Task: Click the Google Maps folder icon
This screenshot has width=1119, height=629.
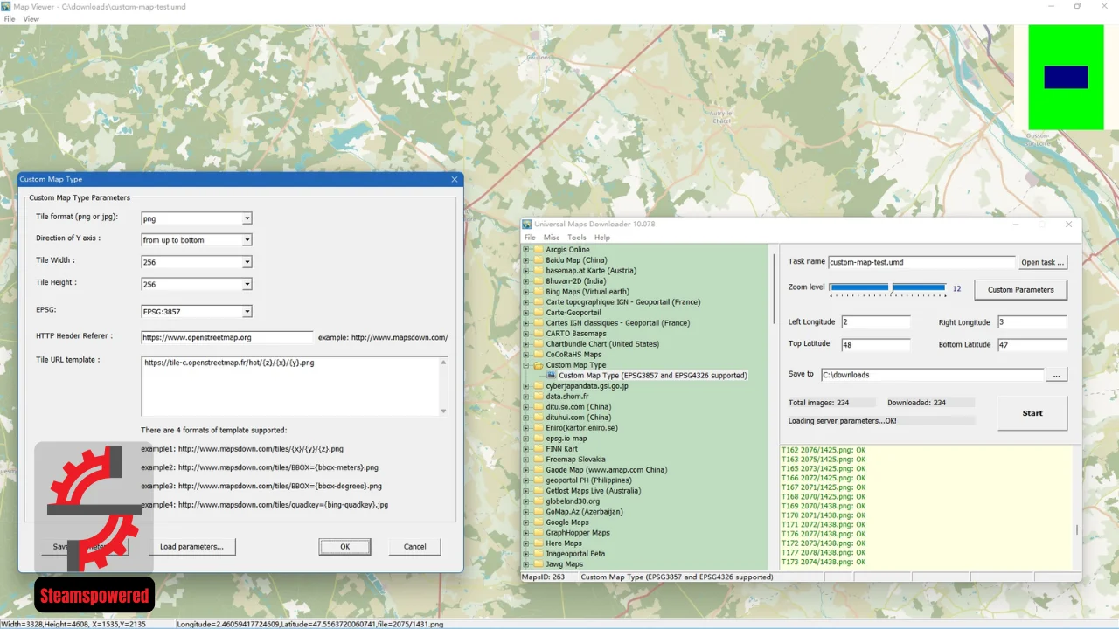Action: pyautogui.click(x=539, y=522)
